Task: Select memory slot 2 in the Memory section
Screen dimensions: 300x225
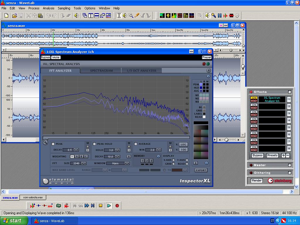Action: point(147,161)
